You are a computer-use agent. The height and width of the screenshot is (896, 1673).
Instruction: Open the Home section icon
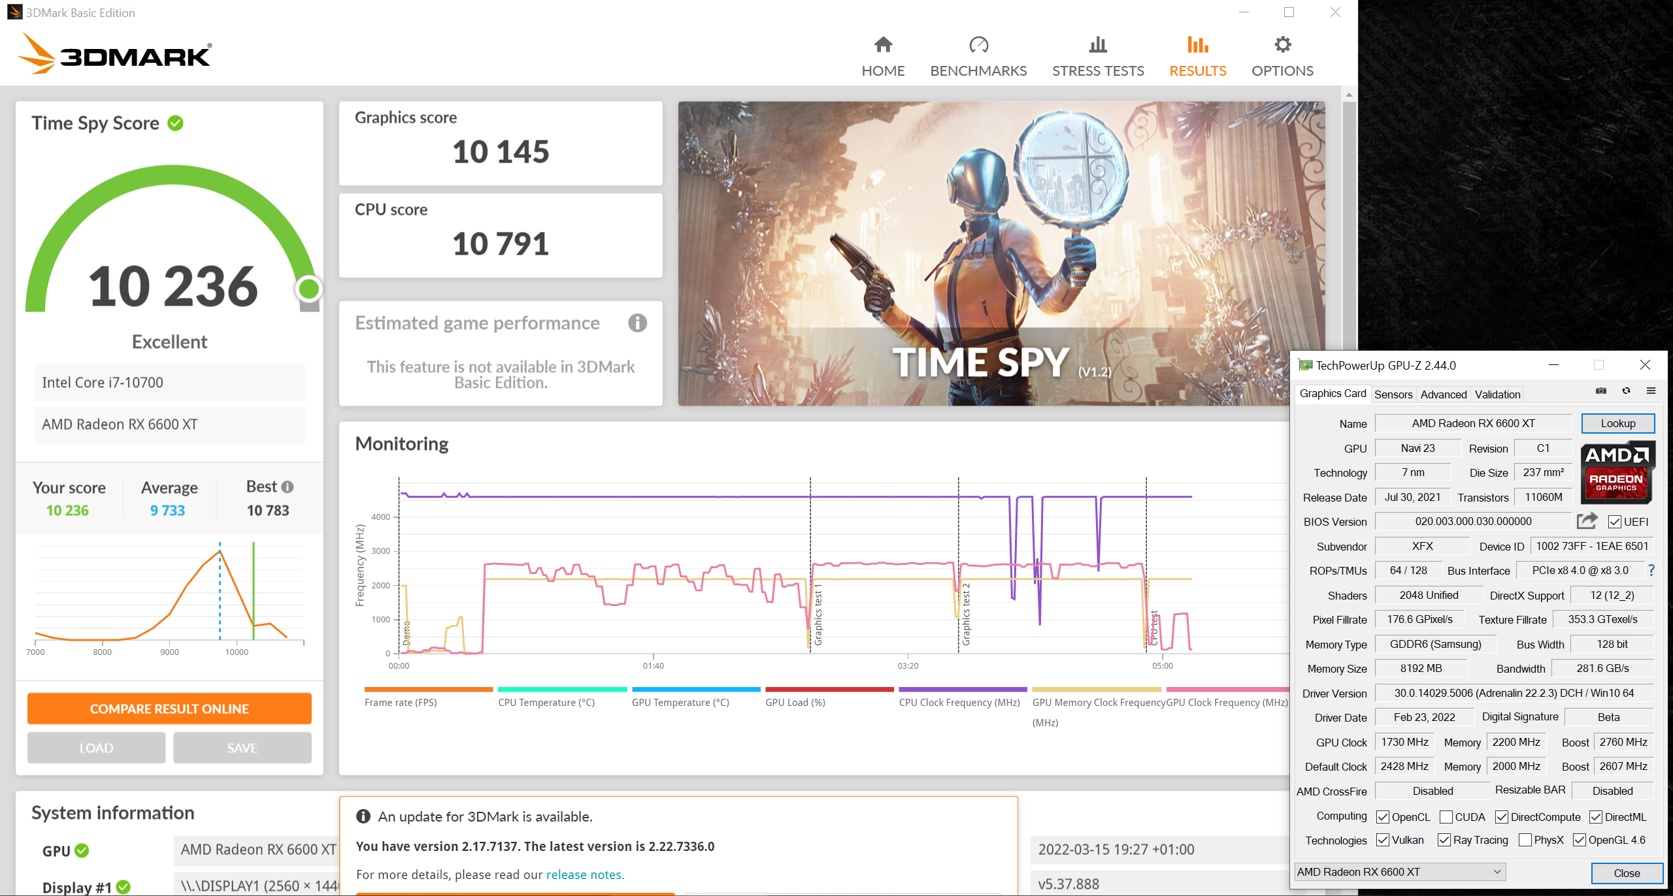click(883, 45)
